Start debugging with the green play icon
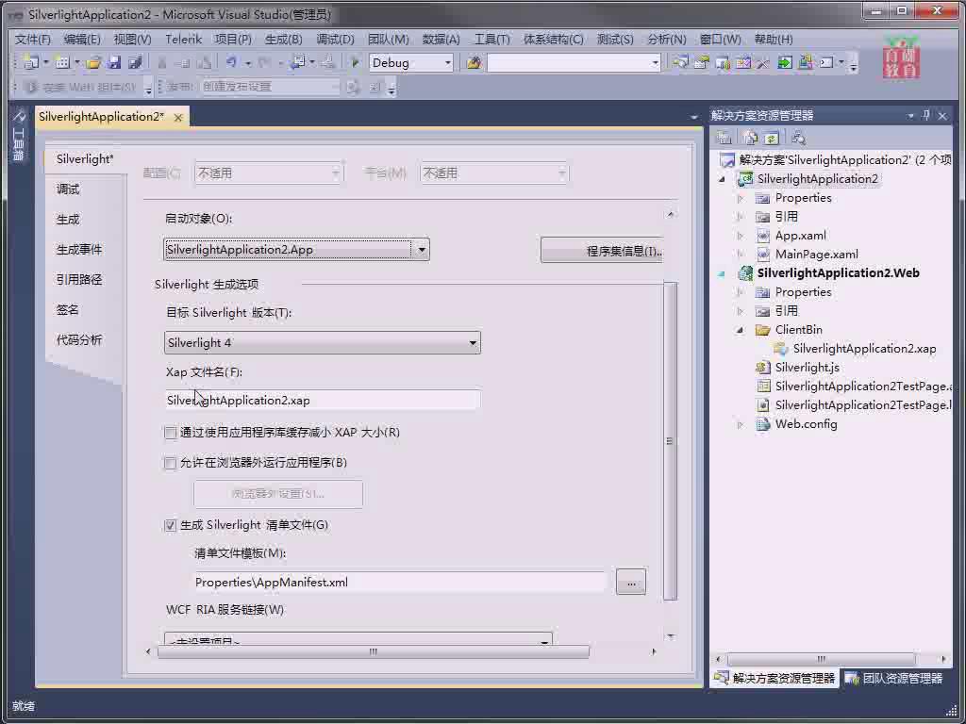This screenshot has width=966, height=724. pos(355,62)
